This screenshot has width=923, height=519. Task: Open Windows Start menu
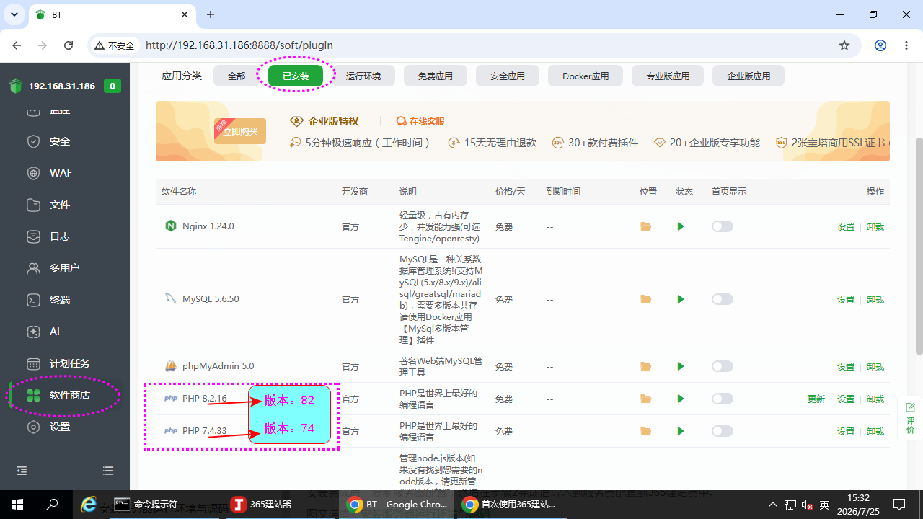[17, 505]
